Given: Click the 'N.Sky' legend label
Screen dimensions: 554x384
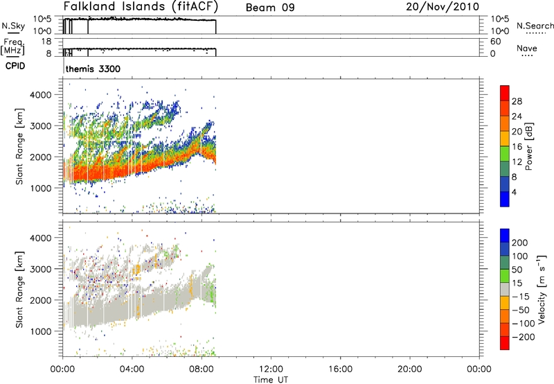Looking at the screenshot, I should [x=13, y=26].
